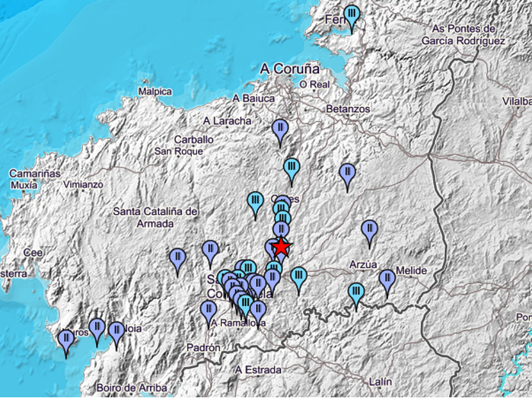This screenshot has height=399, width=532.
Task: Click the III marker directly east of Santiago cluster
Action: [299, 276]
